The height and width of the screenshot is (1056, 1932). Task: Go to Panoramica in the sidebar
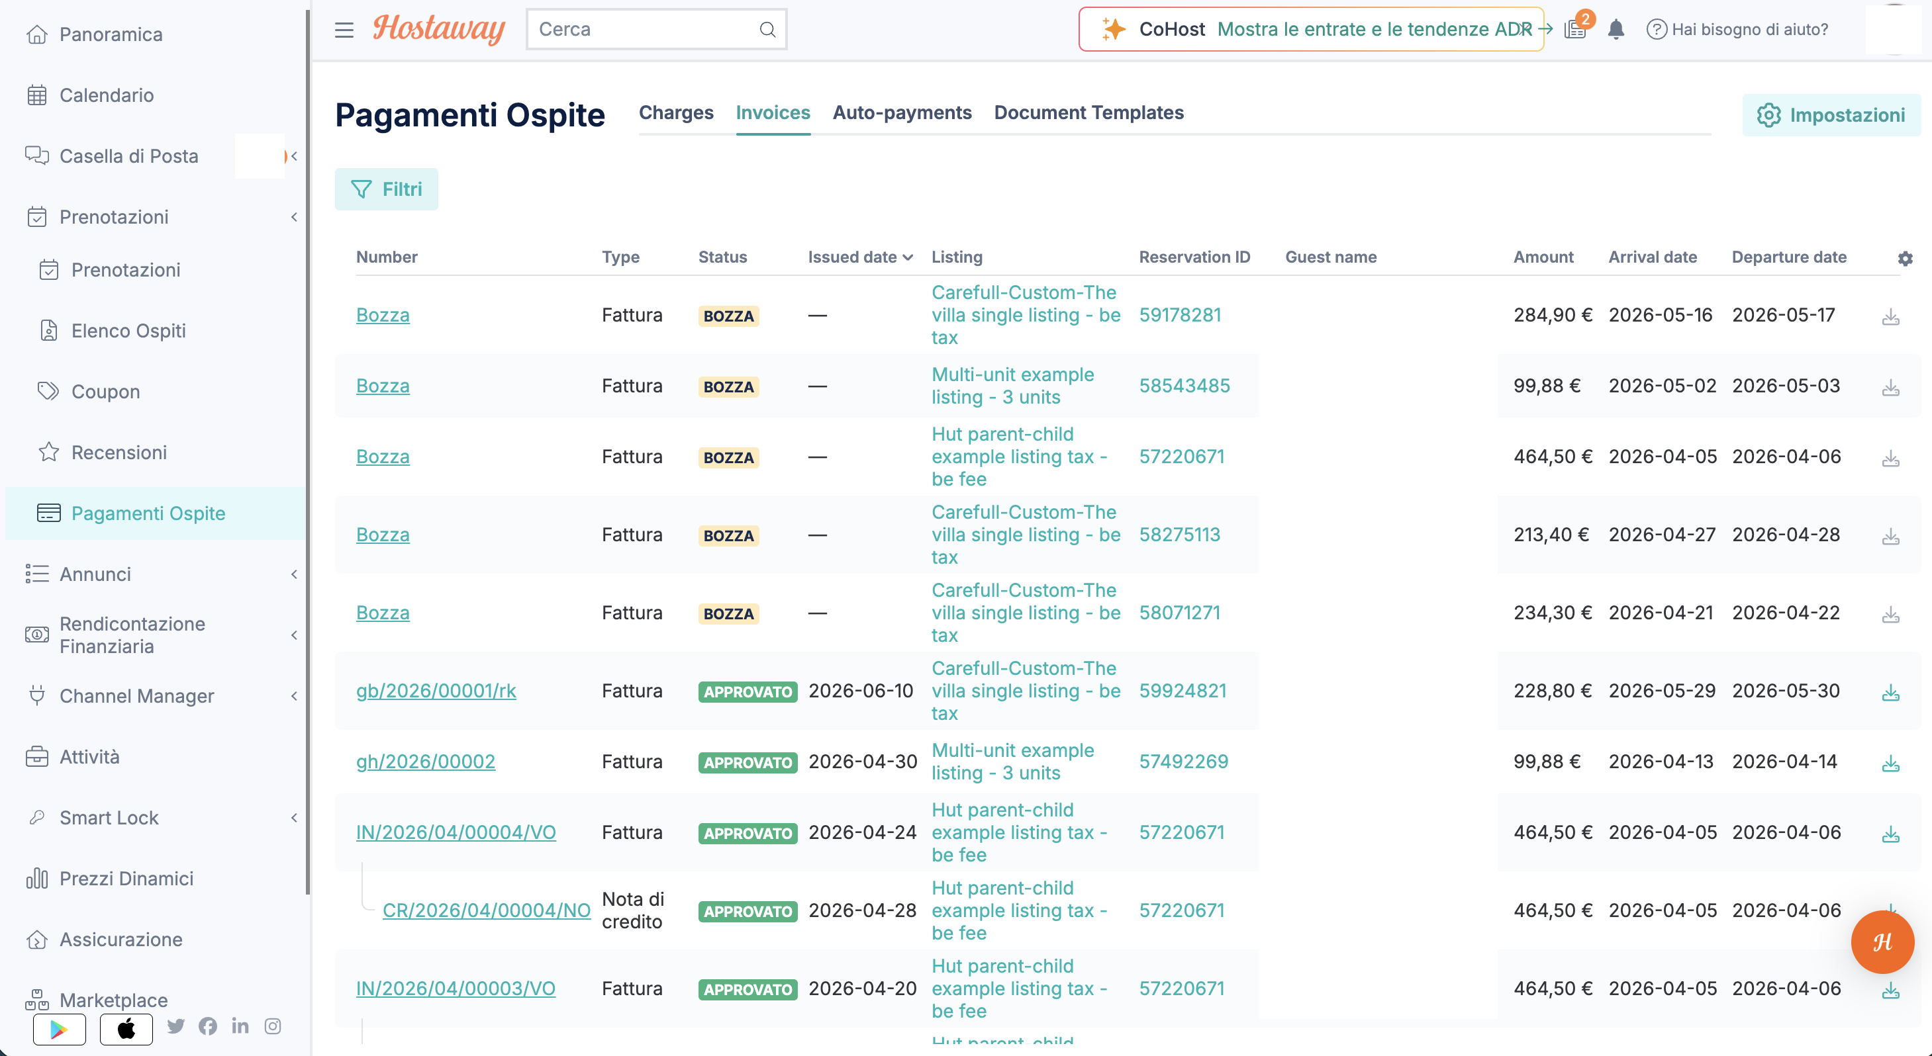111,34
